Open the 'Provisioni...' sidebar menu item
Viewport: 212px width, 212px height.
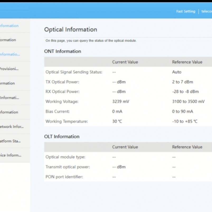pos(9,69)
